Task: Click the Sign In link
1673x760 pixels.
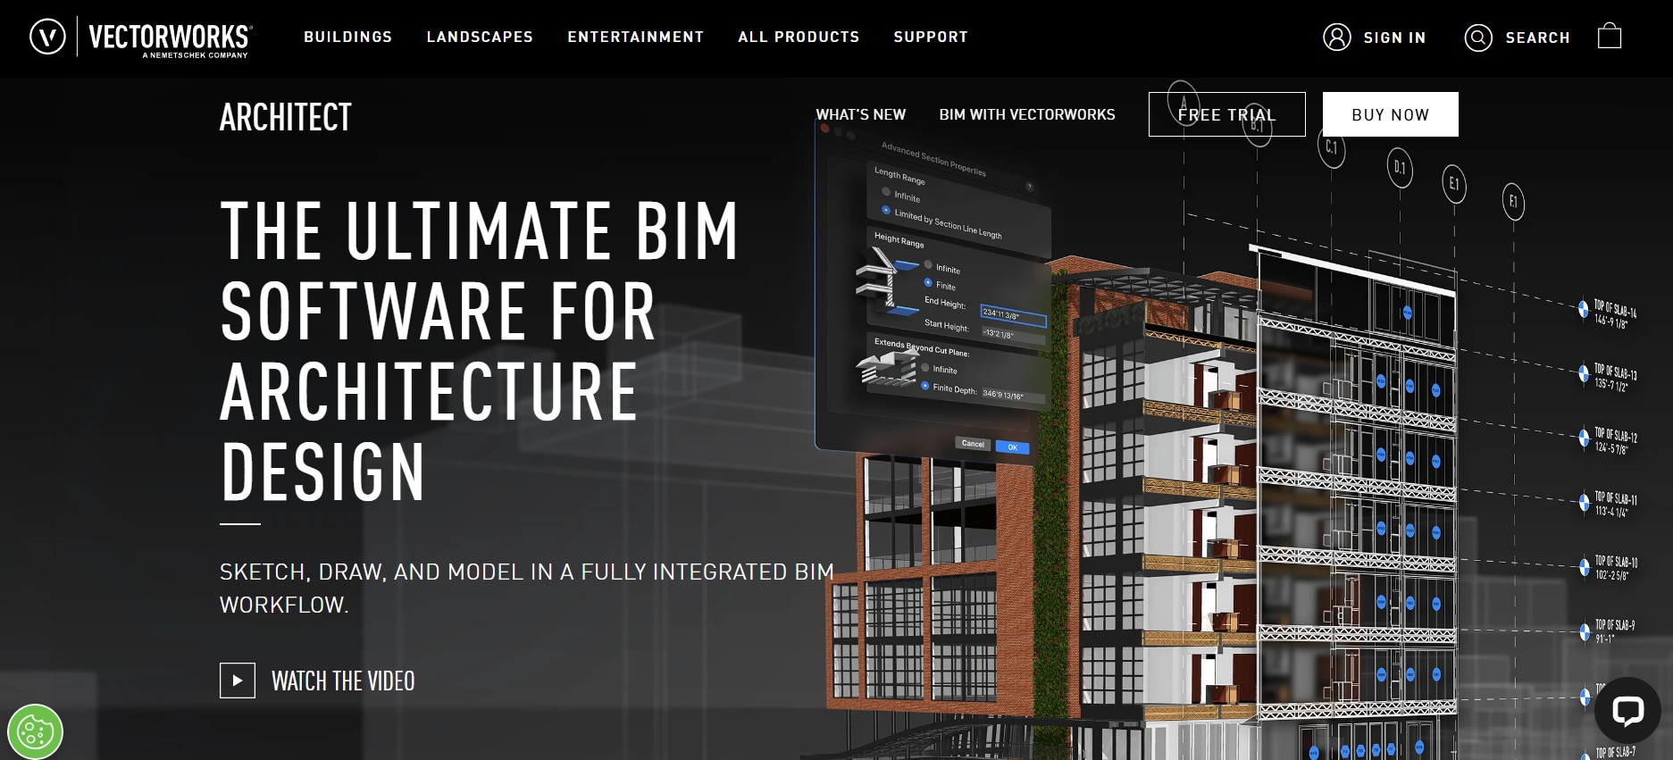Action: coord(1394,38)
